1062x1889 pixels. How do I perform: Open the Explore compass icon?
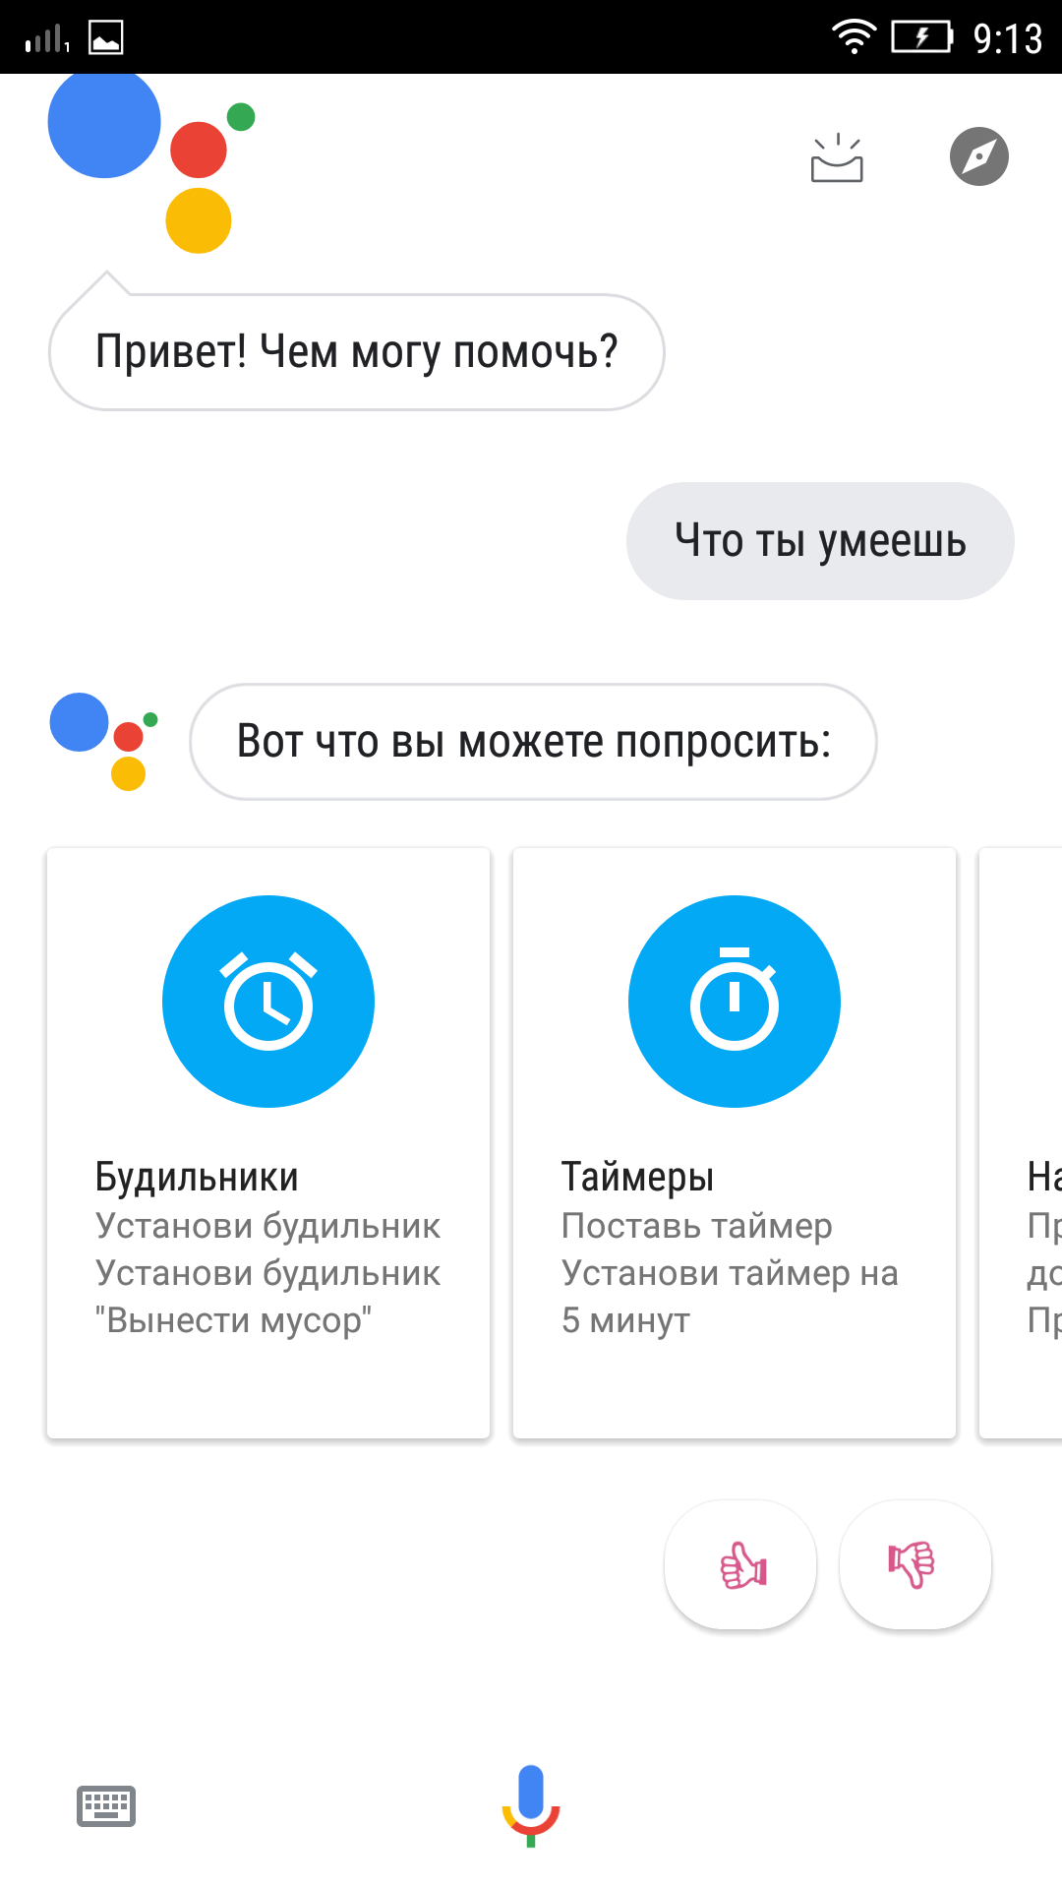(x=979, y=156)
